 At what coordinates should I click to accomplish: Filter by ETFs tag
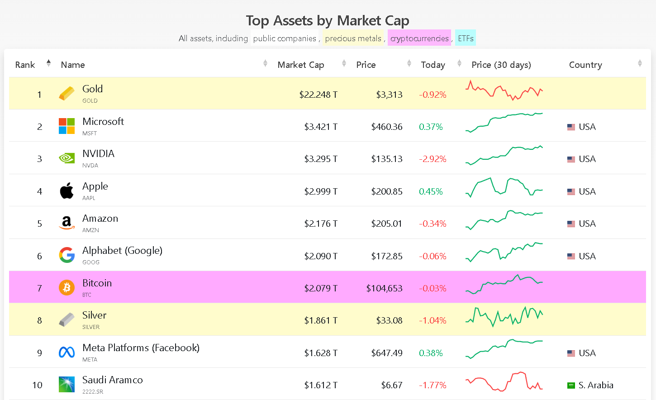466,38
